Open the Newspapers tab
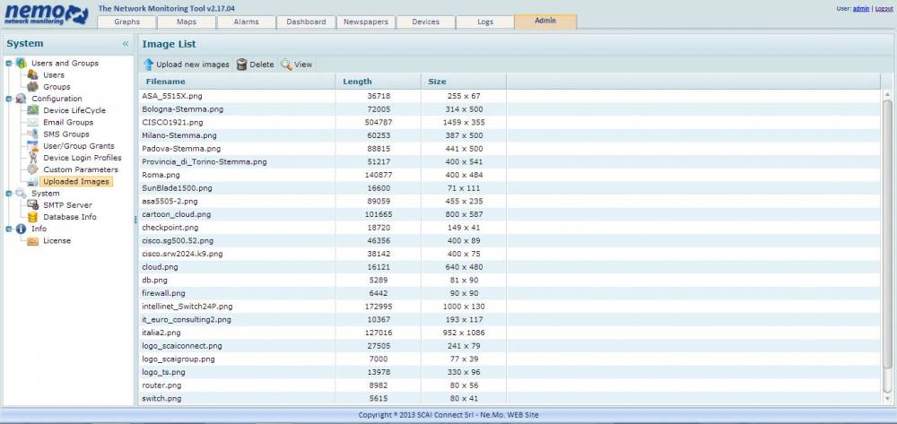The width and height of the screenshot is (897, 424). (x=366, y=22)
